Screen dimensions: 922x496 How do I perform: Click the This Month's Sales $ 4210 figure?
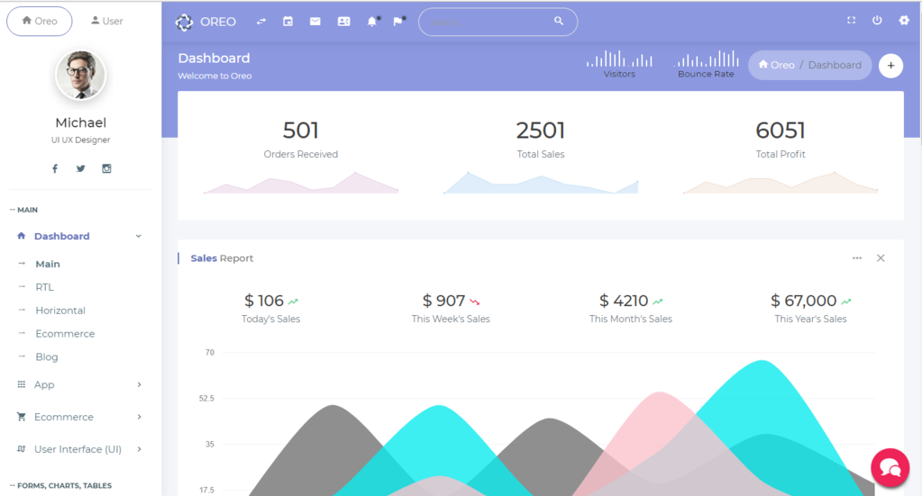624,301
